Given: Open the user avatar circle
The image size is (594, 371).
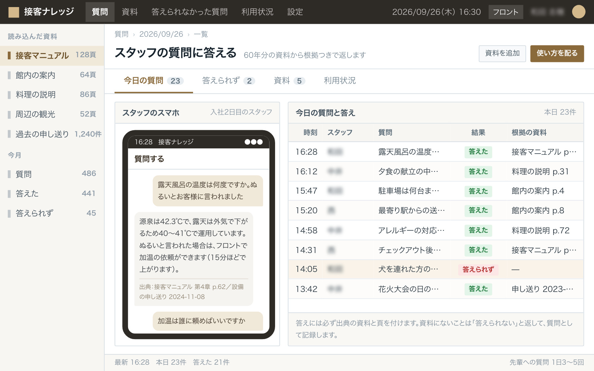Looking at the screenshot, I should [578, 12].
